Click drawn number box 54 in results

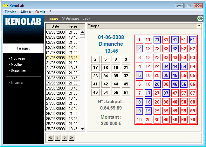pos(106,92)
